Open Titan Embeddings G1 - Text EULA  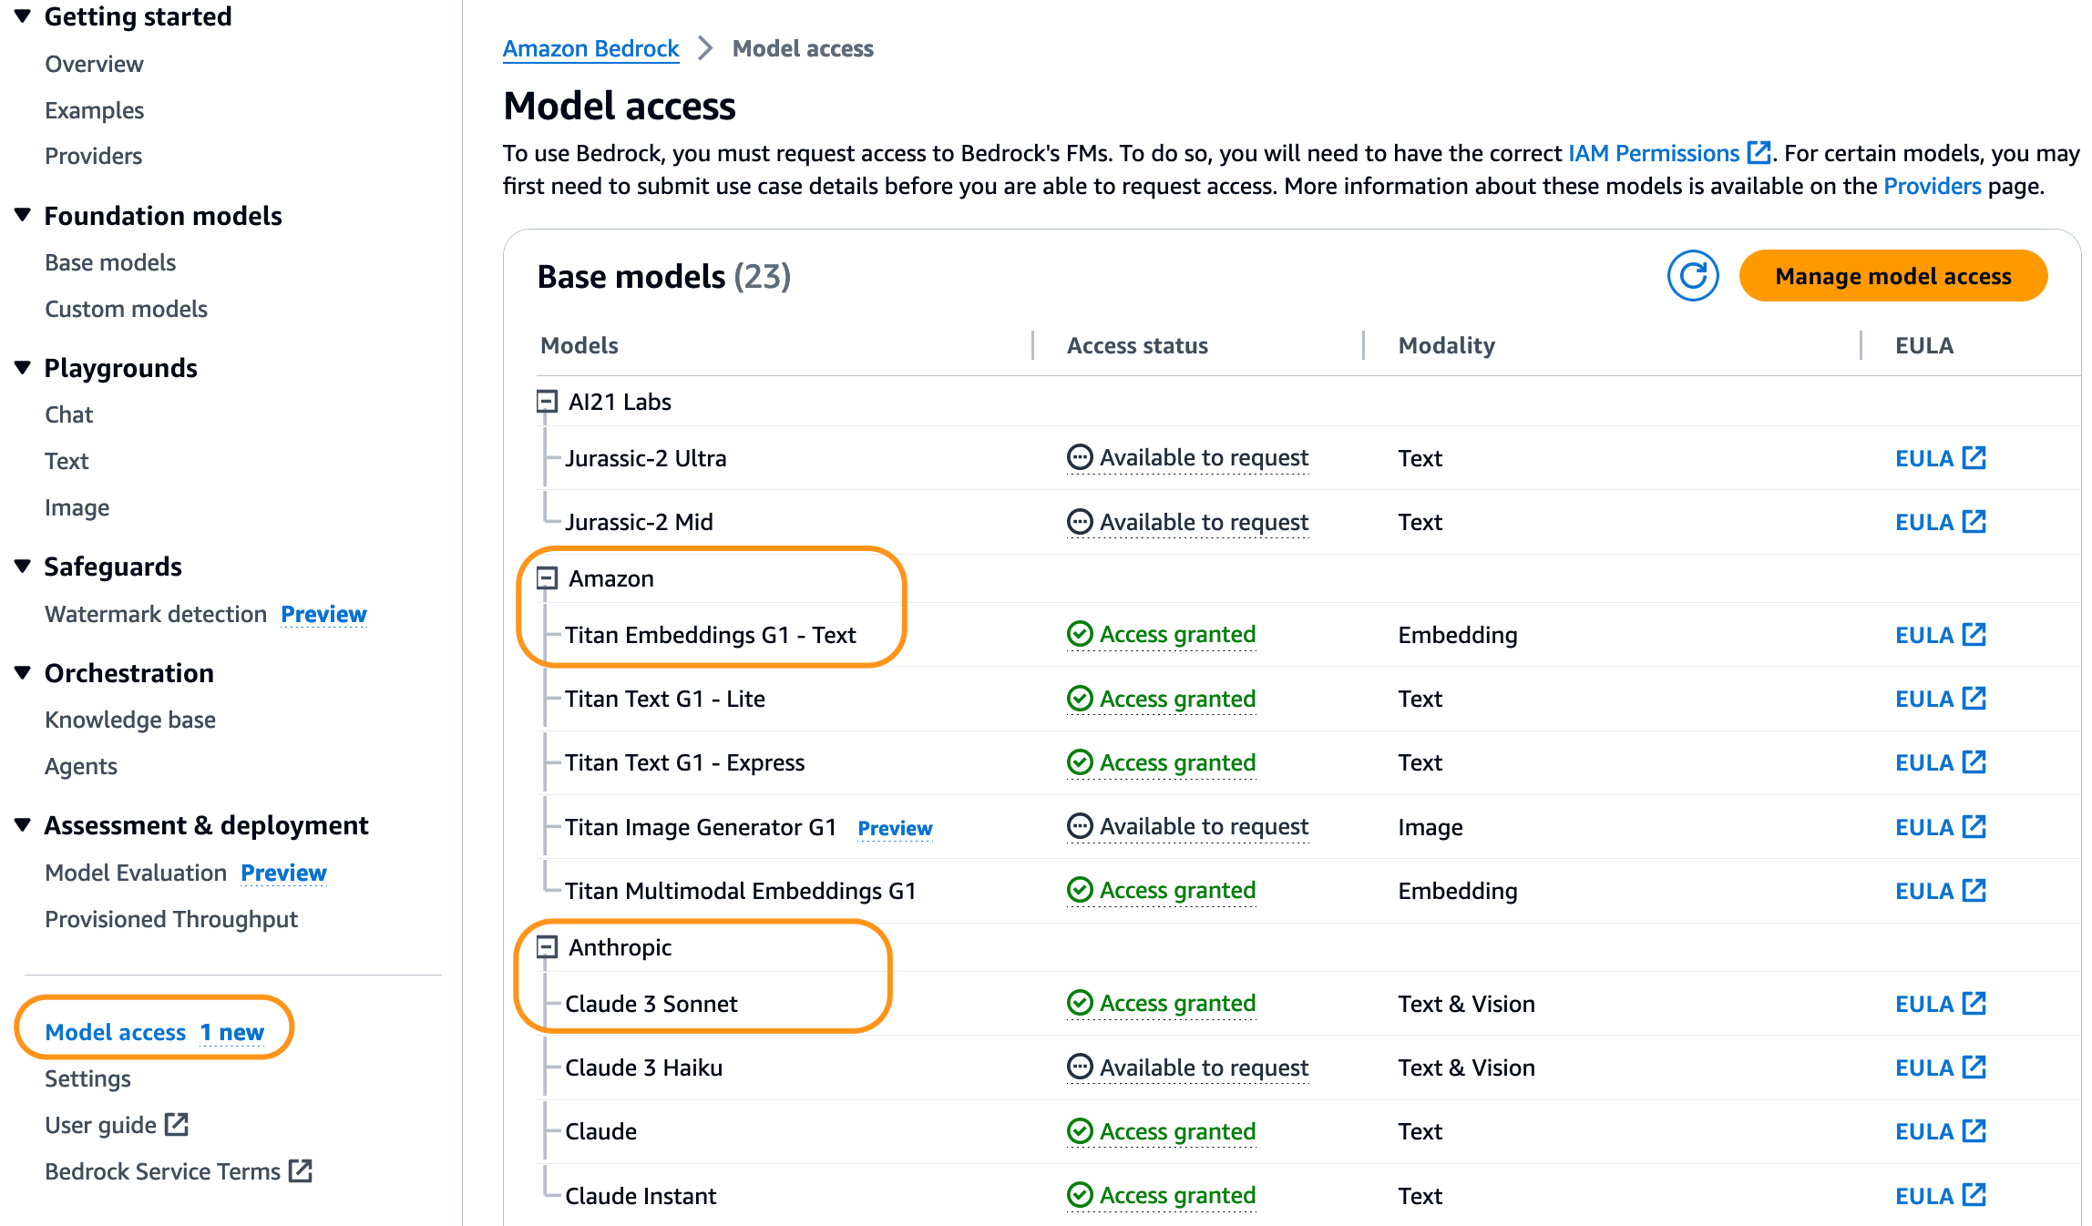point(1940,635)
